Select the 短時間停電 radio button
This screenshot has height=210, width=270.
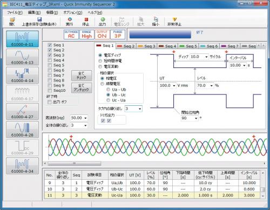pos(100,61)
